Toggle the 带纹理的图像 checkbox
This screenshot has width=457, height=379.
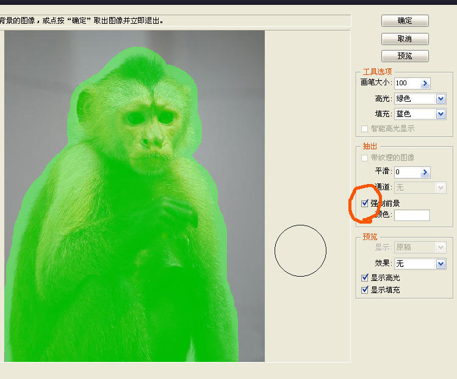click(x=364, y=158)
